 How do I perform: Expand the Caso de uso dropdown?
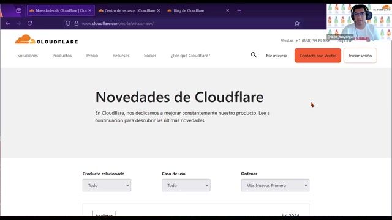186,185
